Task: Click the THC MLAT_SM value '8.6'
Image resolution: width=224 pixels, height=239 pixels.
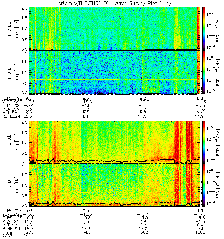Action: click(86, 221)
